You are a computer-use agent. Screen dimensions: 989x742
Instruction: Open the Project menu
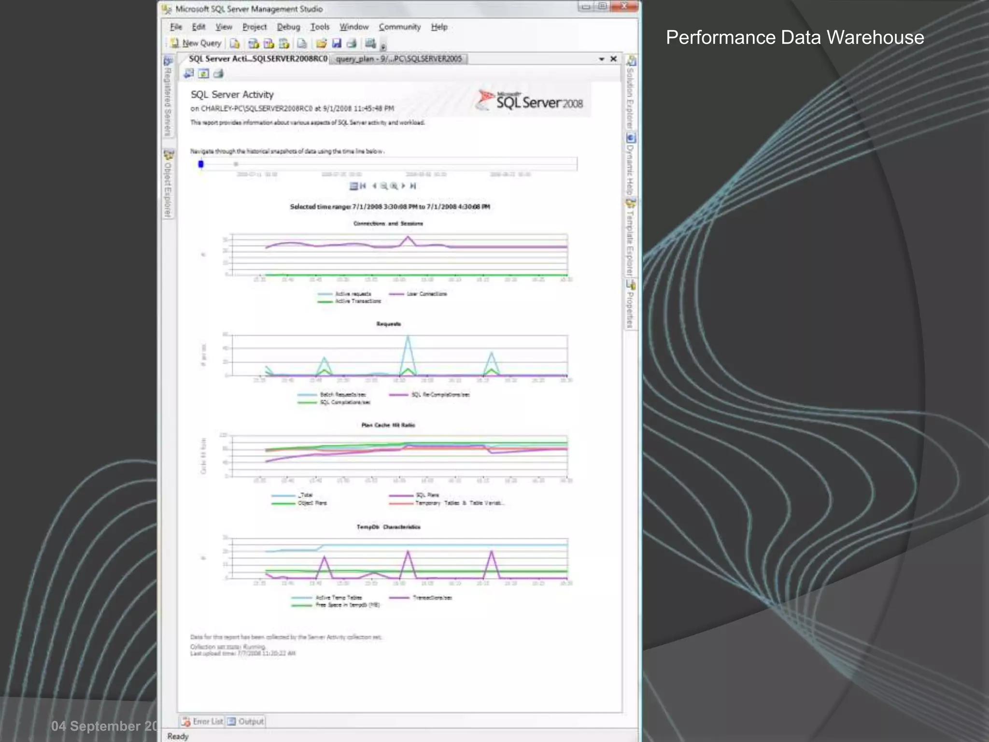point(254,27)
